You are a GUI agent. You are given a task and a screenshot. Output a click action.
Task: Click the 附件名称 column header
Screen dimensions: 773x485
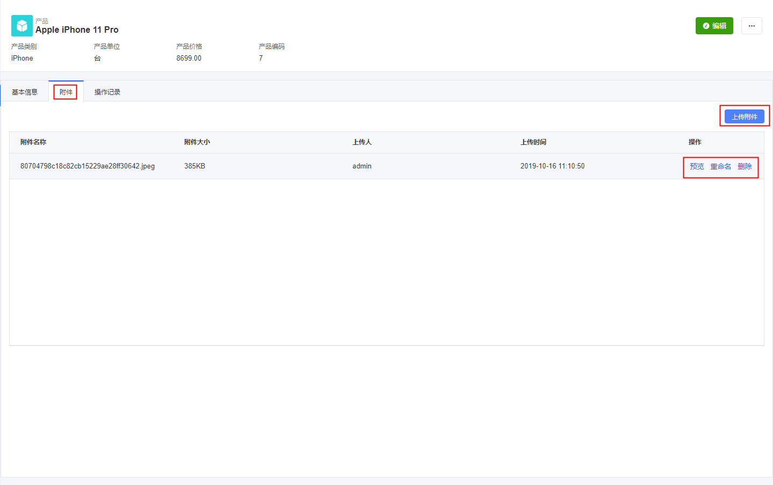pos(33,142)
